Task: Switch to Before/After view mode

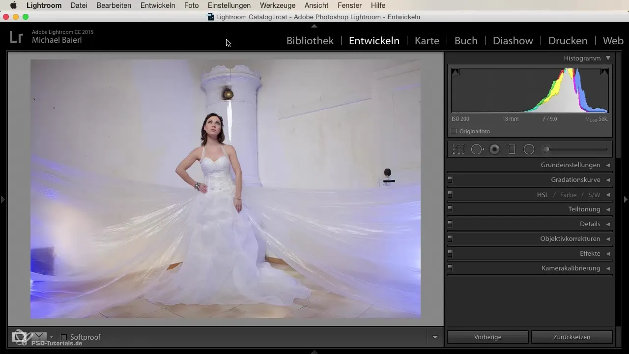Action: tap(38, 337)
